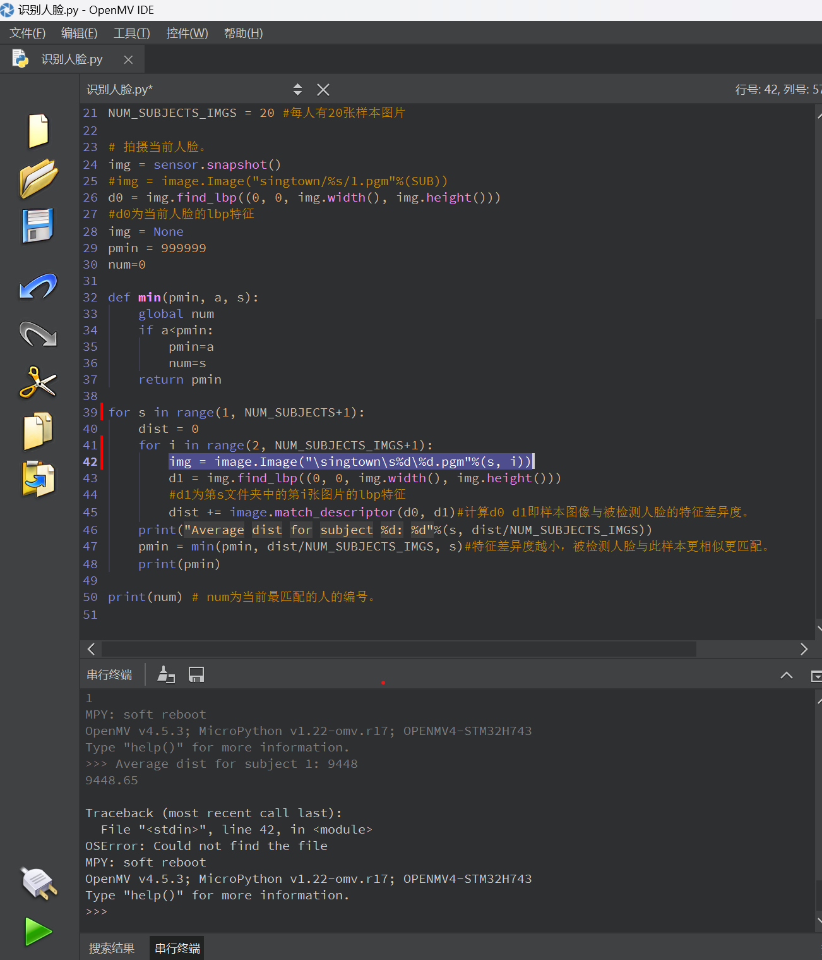Click the 'img = None' code line
This screenshot has height=960, width=822.
pyautogui.click(x=146, y=231)
